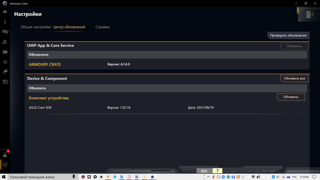Viewport: 320px width, 180px height.
Task: Click Armoury Crate logo in title bar
Action: pyautogui.click(x=5, y=3)
